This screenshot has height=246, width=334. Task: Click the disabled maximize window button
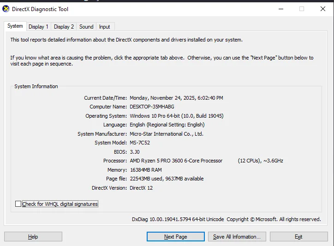[x=302, y=9]
